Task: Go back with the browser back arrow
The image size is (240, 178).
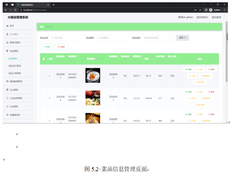Action: [x=6, y=10]
